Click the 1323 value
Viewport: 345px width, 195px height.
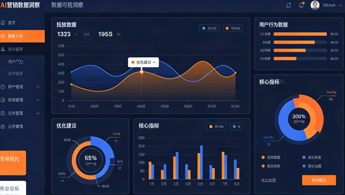64,34
